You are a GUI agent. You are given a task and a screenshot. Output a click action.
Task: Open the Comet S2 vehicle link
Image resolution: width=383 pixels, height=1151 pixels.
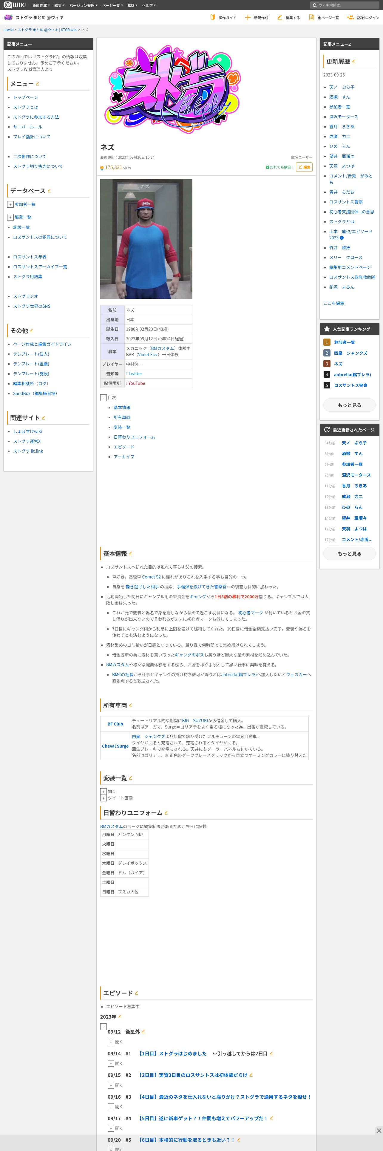point(151,577)
